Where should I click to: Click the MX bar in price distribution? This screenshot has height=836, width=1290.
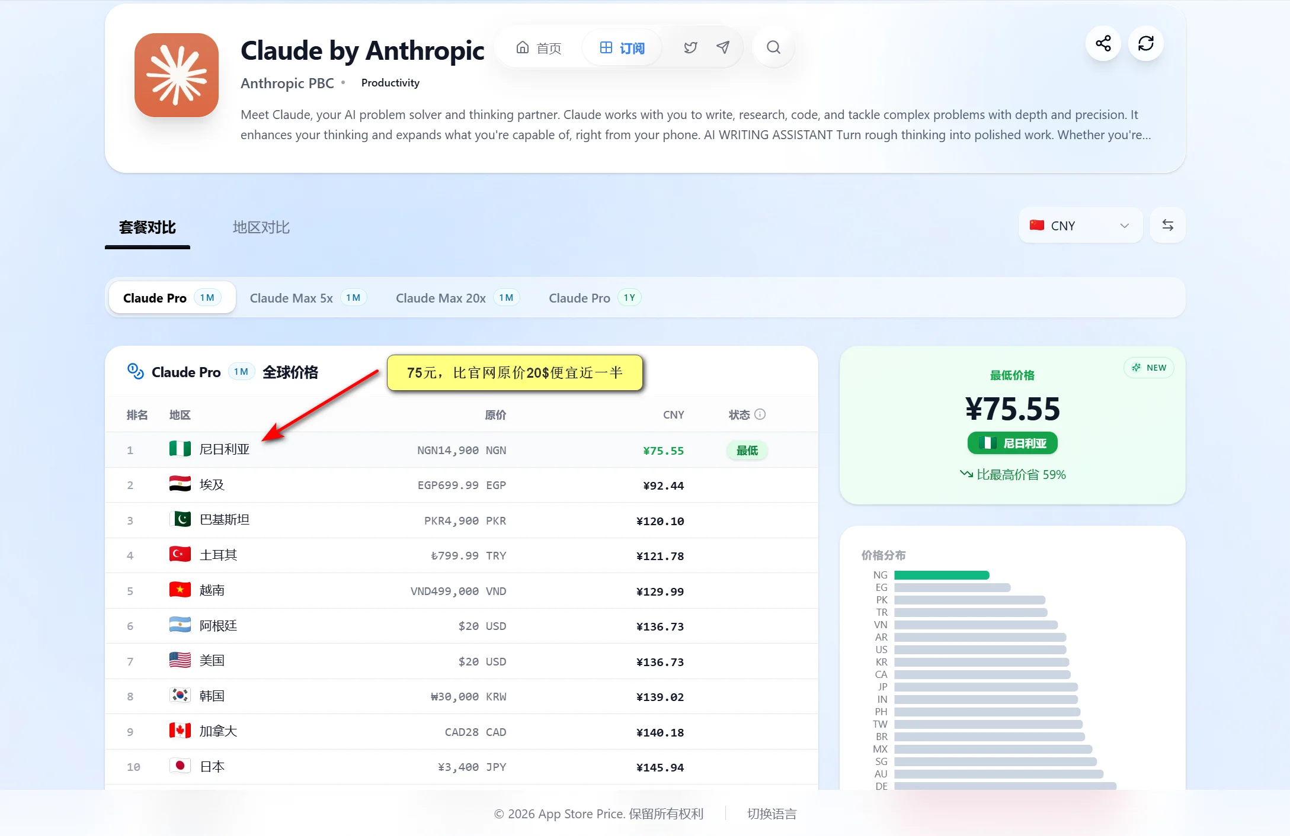993,749
